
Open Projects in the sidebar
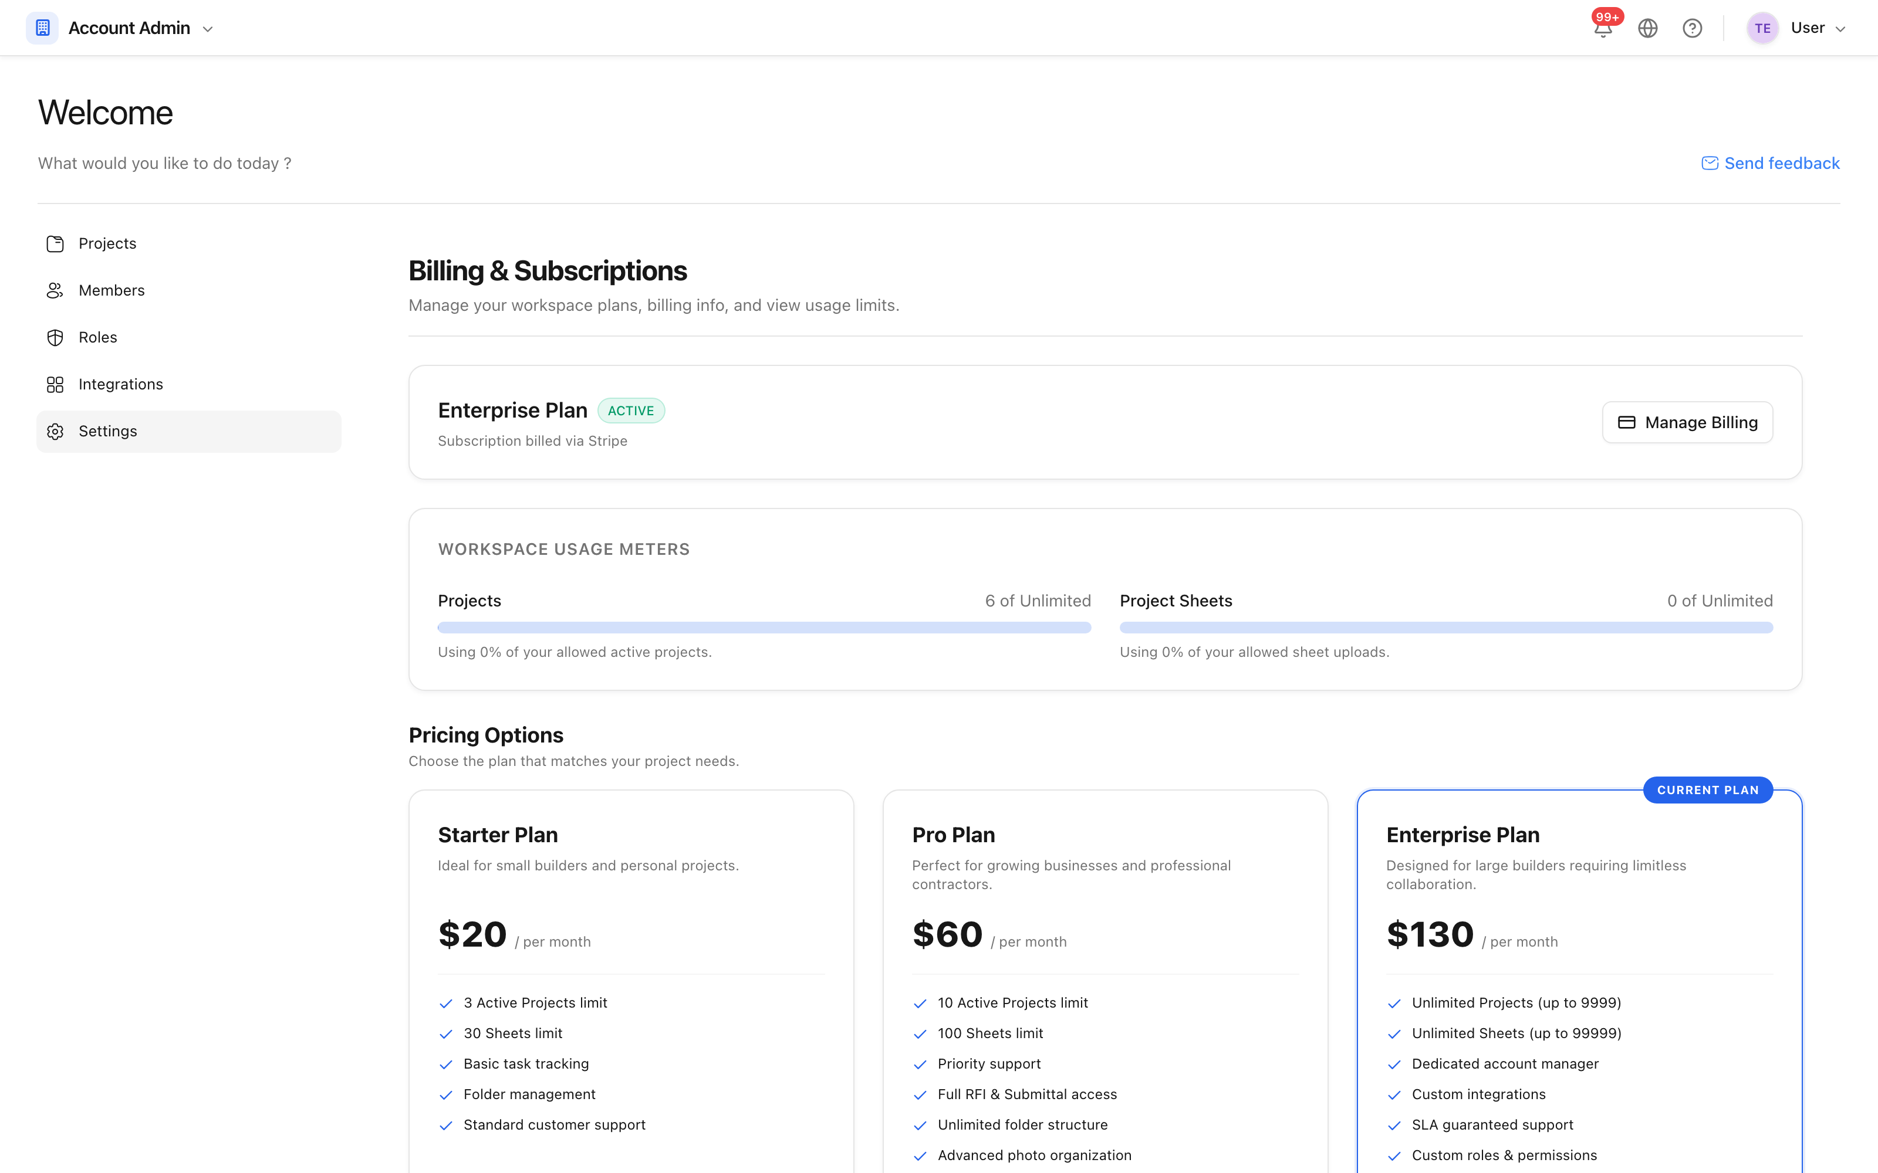tap(188, 243)
